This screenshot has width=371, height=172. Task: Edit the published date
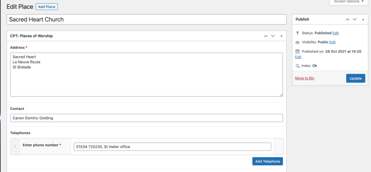[298, 57]
